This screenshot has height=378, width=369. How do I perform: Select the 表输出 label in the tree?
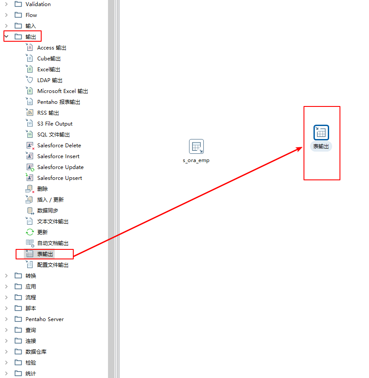click(45, 254)
